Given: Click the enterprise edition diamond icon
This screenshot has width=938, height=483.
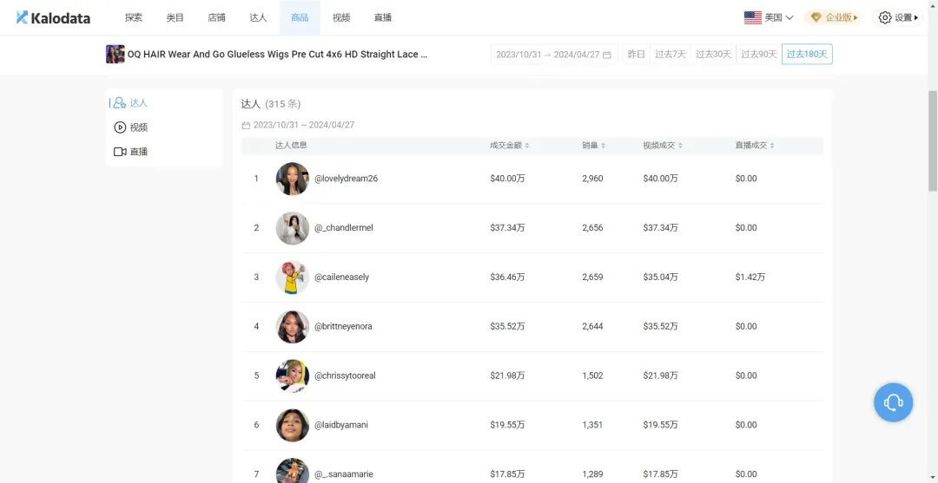Looking at the screenshot, I should 816,17.
